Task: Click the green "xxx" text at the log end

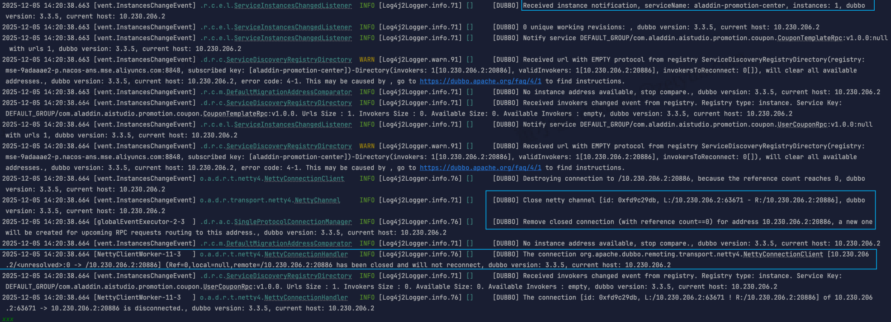Action: 8,319
